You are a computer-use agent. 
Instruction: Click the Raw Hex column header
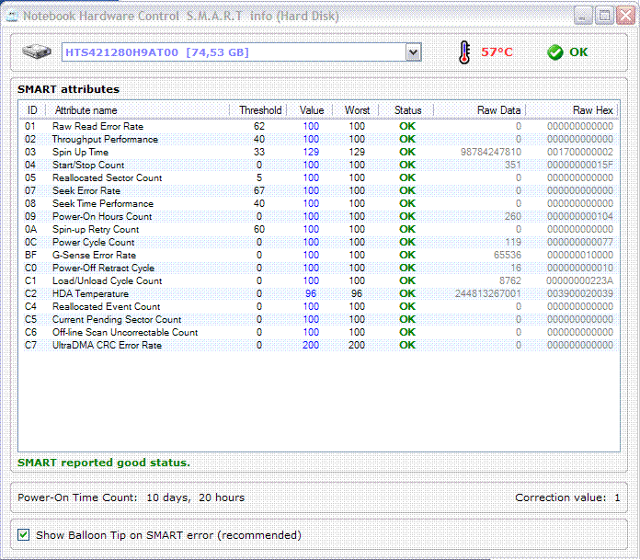(x=572, y=110)
